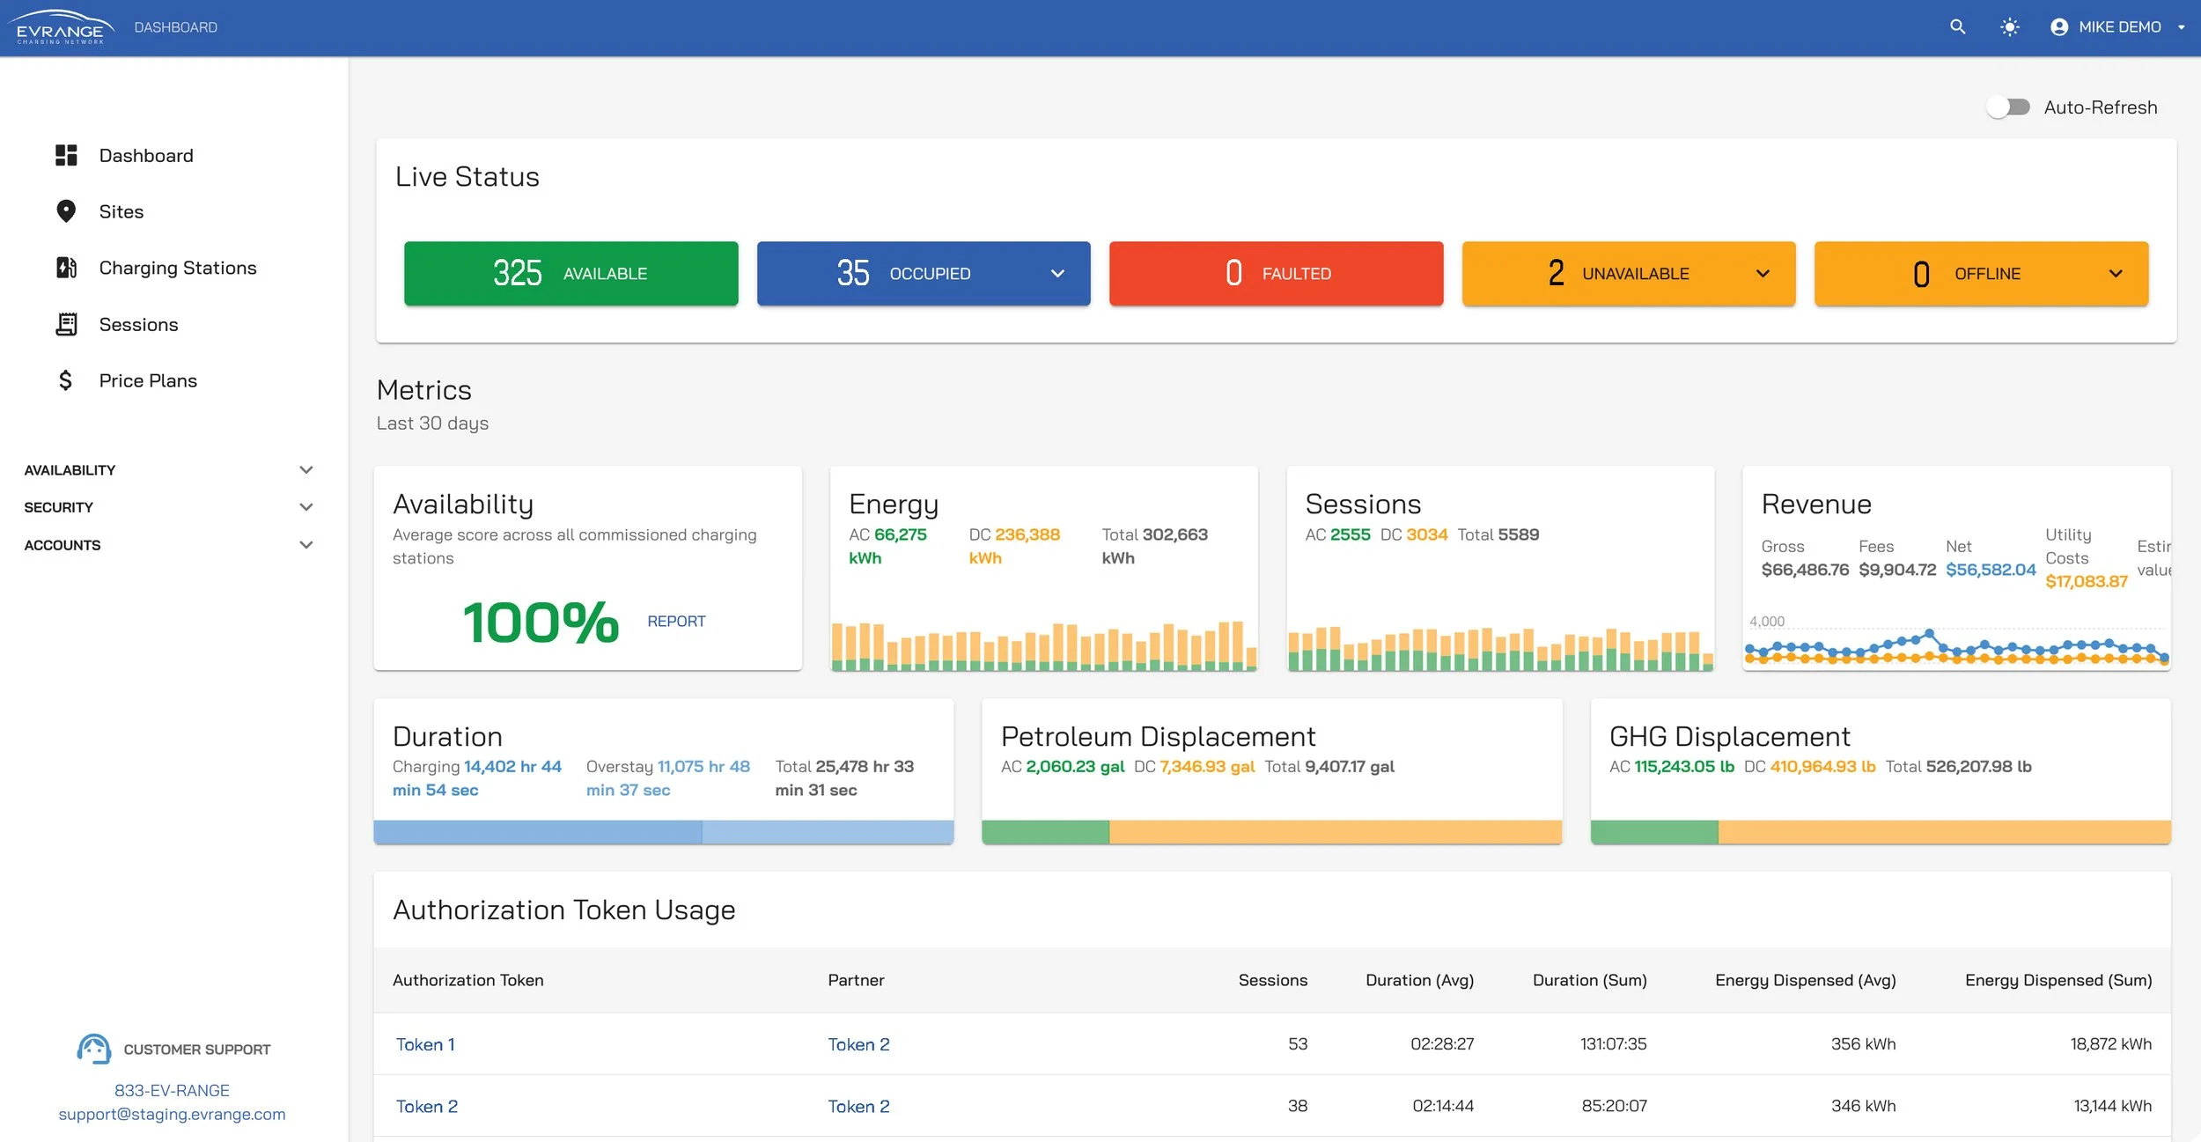Screen dimensions: 2201x1142
Task: Open Token 2 in Authorization Token column
Action: 426,1106
